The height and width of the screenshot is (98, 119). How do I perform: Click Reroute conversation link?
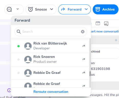(x=51, y=92)
